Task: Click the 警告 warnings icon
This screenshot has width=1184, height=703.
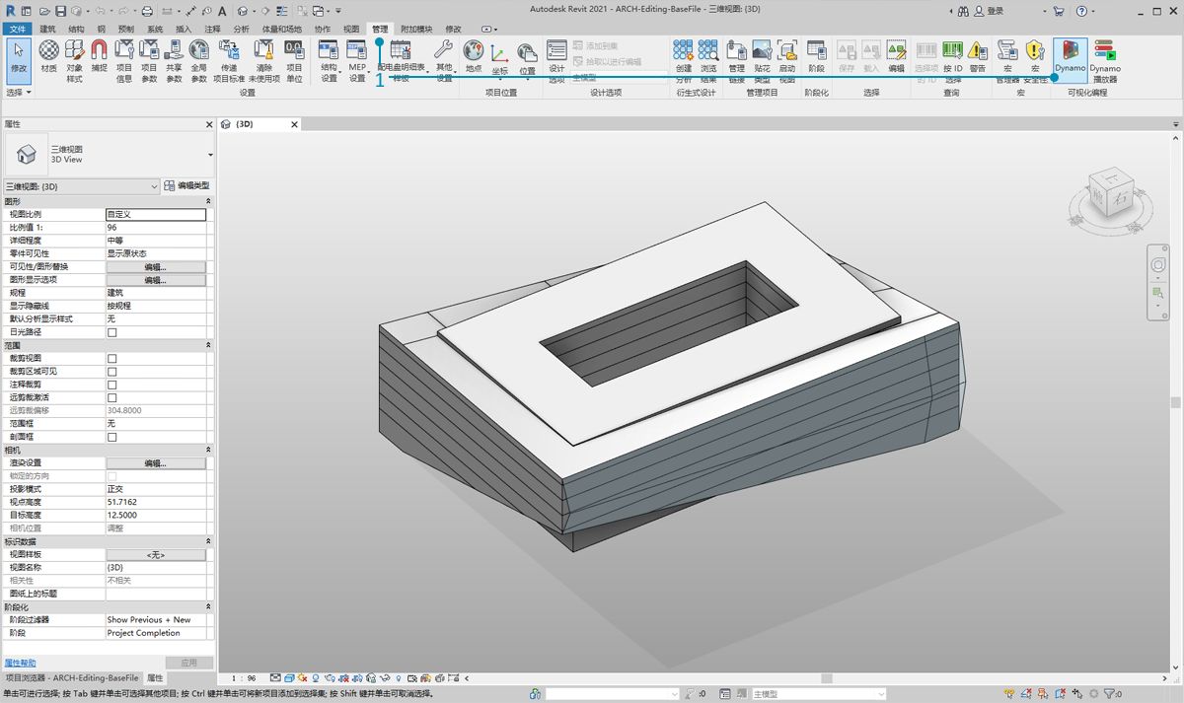Action: (977, 57)
